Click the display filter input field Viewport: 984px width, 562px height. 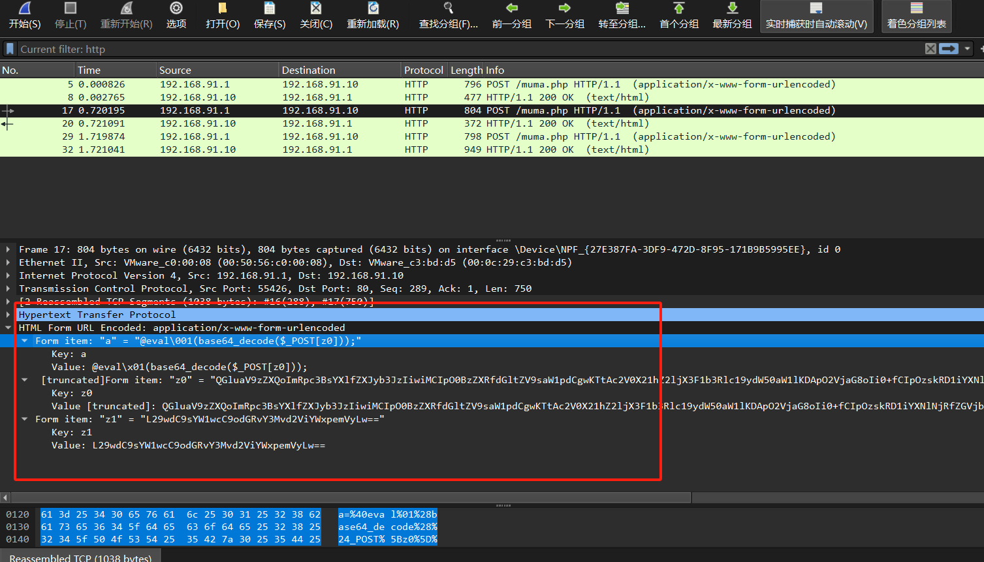click(x=470, y=49)
